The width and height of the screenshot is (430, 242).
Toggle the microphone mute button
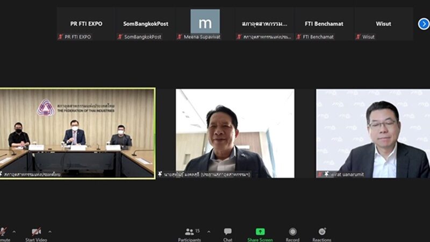(3, 232)
